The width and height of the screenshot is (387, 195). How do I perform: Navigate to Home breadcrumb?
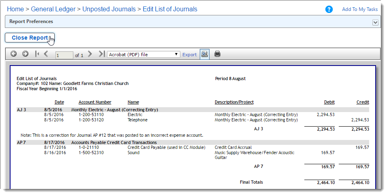click(15, 9)
